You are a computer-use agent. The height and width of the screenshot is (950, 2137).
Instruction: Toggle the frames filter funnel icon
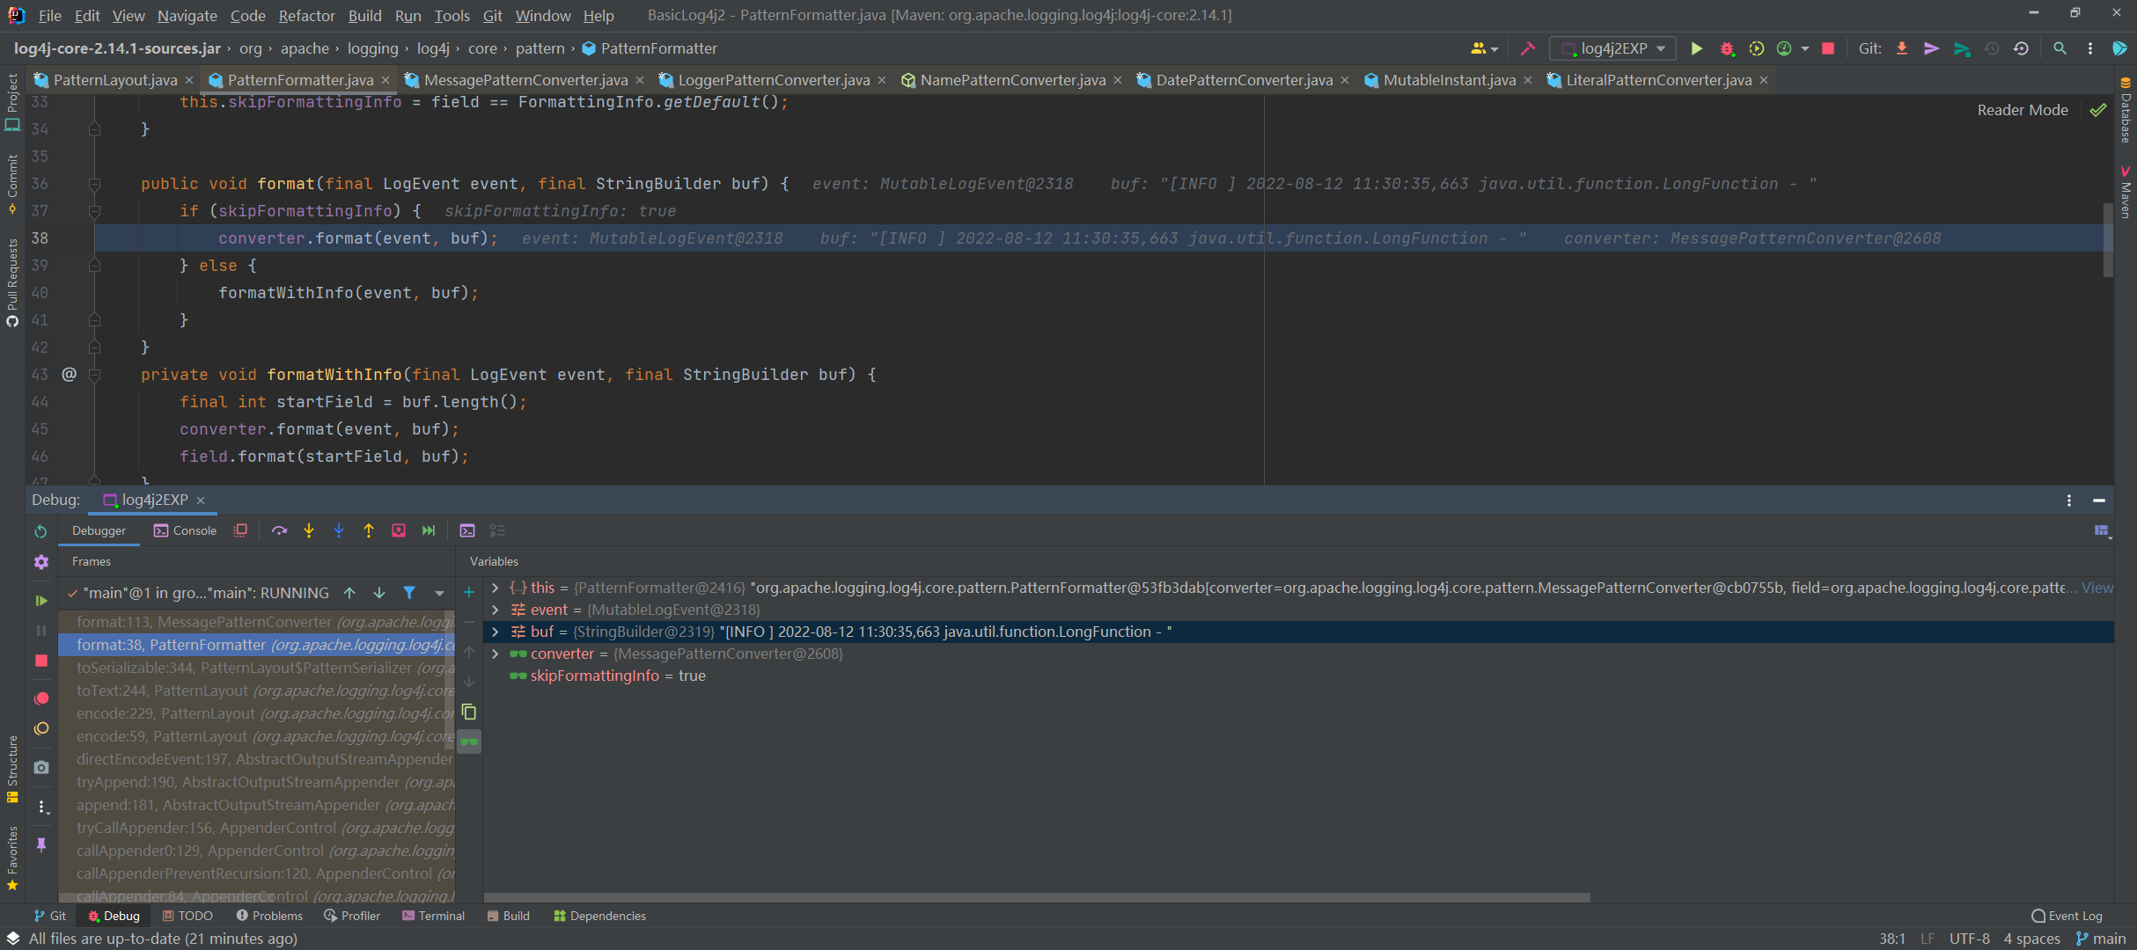409,593
